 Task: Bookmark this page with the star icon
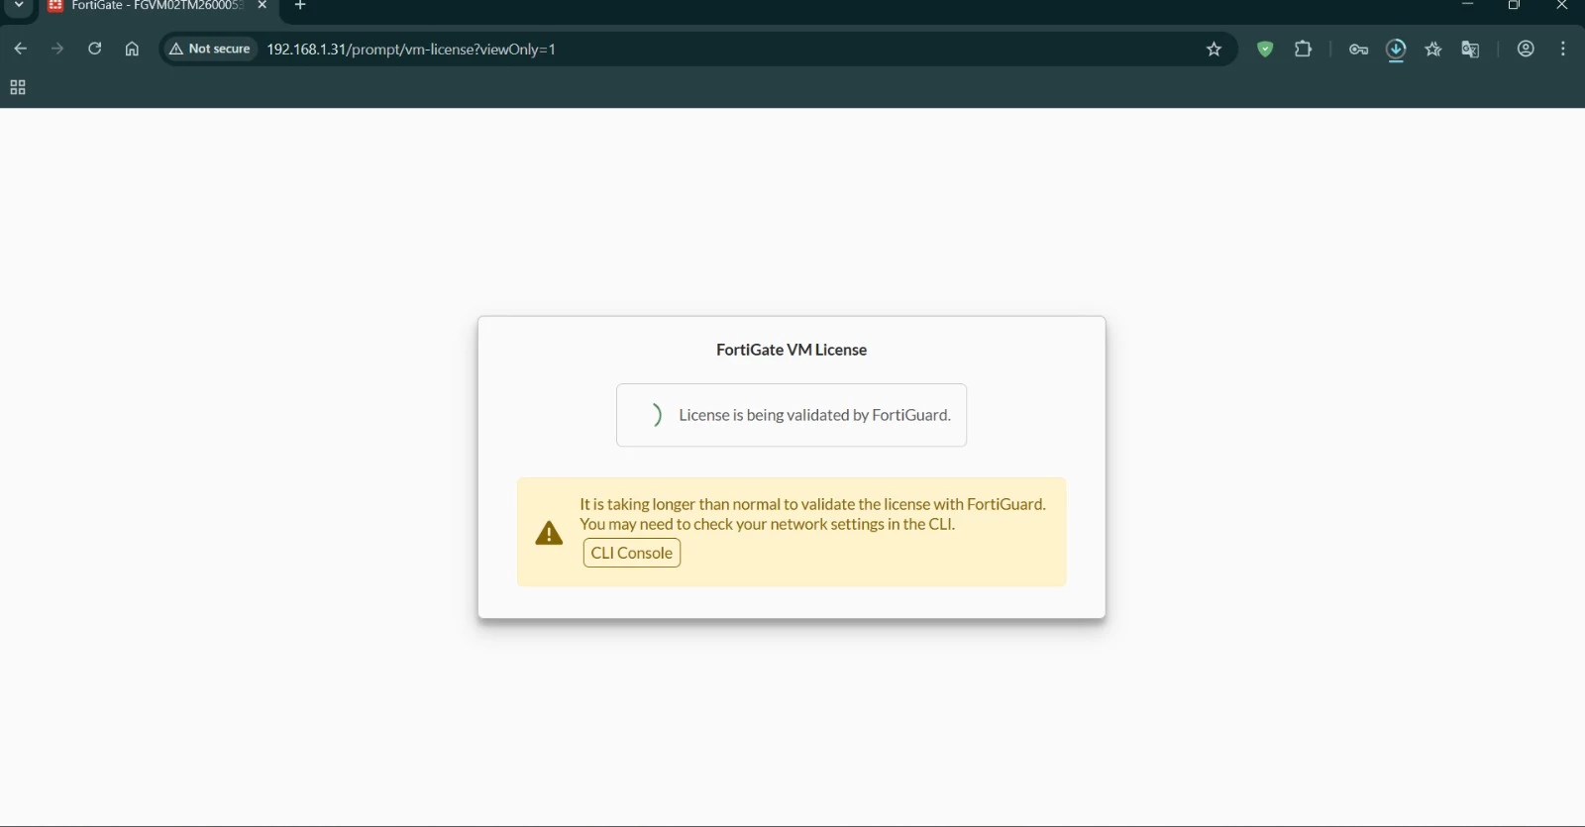[1214, 50]
